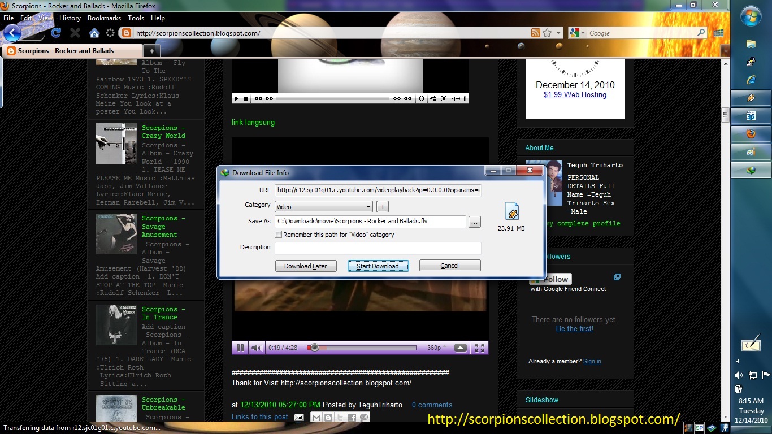Click the embed code icon in upper player
Viewport: 772px width, 434px height.
pyautogui.click(x=421, y=98)
